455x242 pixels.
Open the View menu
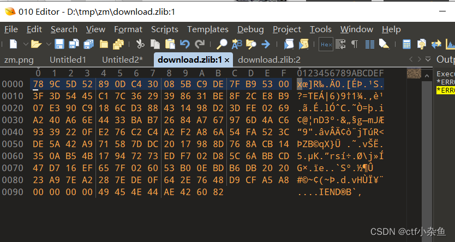[95, 29]
